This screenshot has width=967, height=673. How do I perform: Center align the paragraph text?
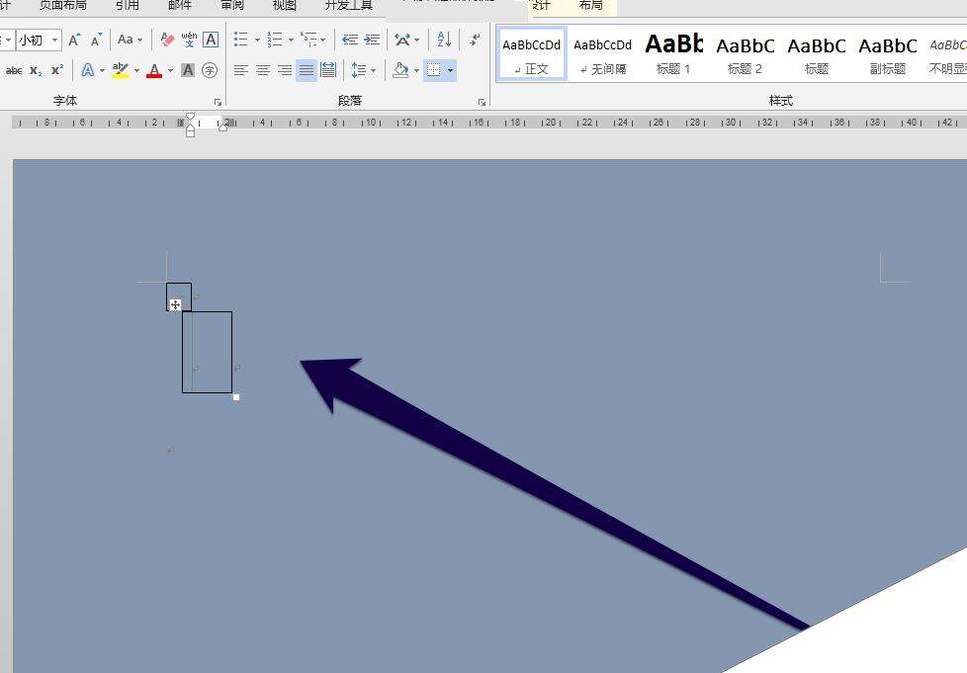click(263, 70)
